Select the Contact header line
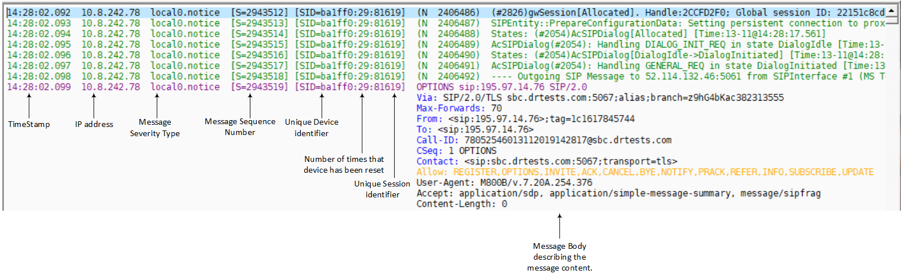 [x=547, y=161]
